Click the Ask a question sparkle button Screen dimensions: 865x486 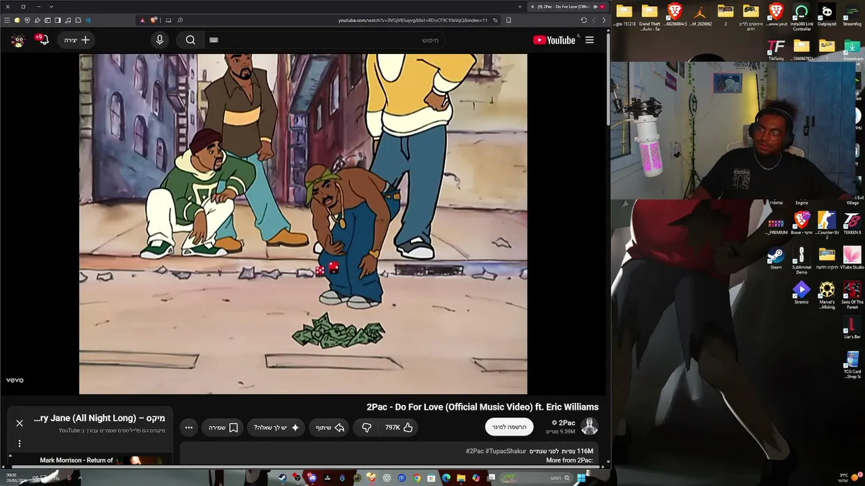(276, 427)
